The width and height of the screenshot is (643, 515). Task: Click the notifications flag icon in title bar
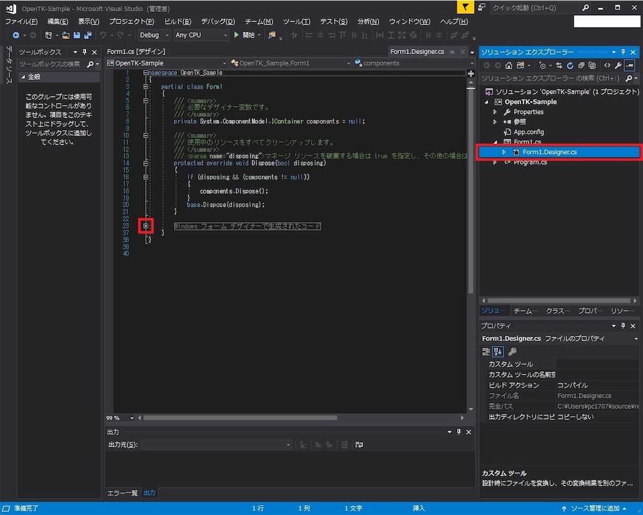click(465, 7)
